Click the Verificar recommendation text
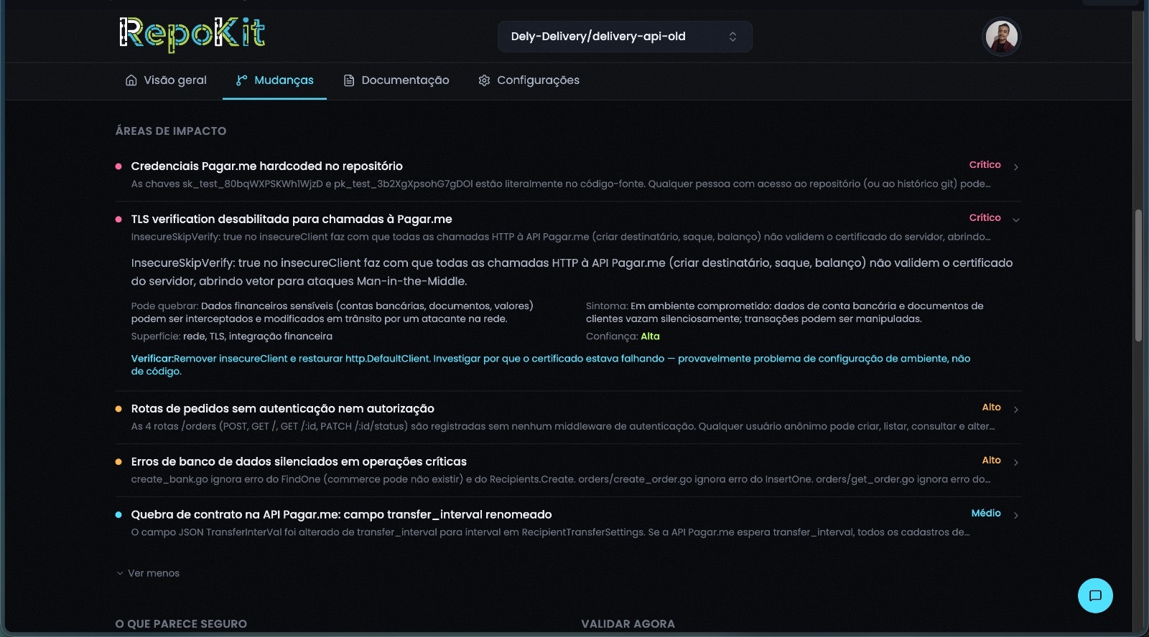 coord(551,365)
